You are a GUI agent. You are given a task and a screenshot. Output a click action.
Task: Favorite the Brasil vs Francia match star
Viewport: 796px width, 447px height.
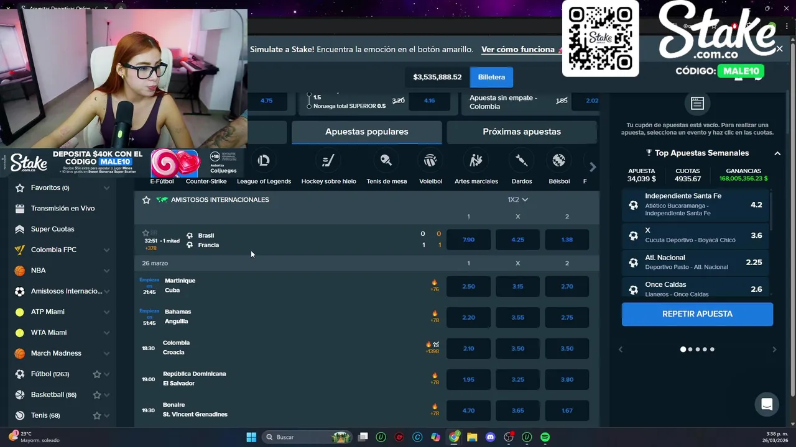(146, 233)
